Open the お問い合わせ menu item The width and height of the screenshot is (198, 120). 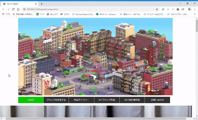157,100
